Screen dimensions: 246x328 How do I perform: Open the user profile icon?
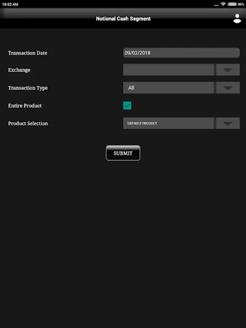click(237, 19)
